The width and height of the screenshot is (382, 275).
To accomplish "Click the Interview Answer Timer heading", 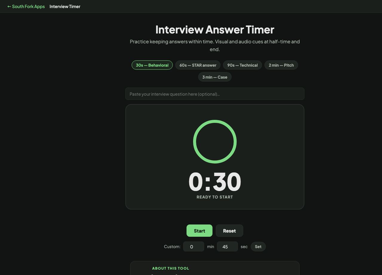I will click(215, 29).
